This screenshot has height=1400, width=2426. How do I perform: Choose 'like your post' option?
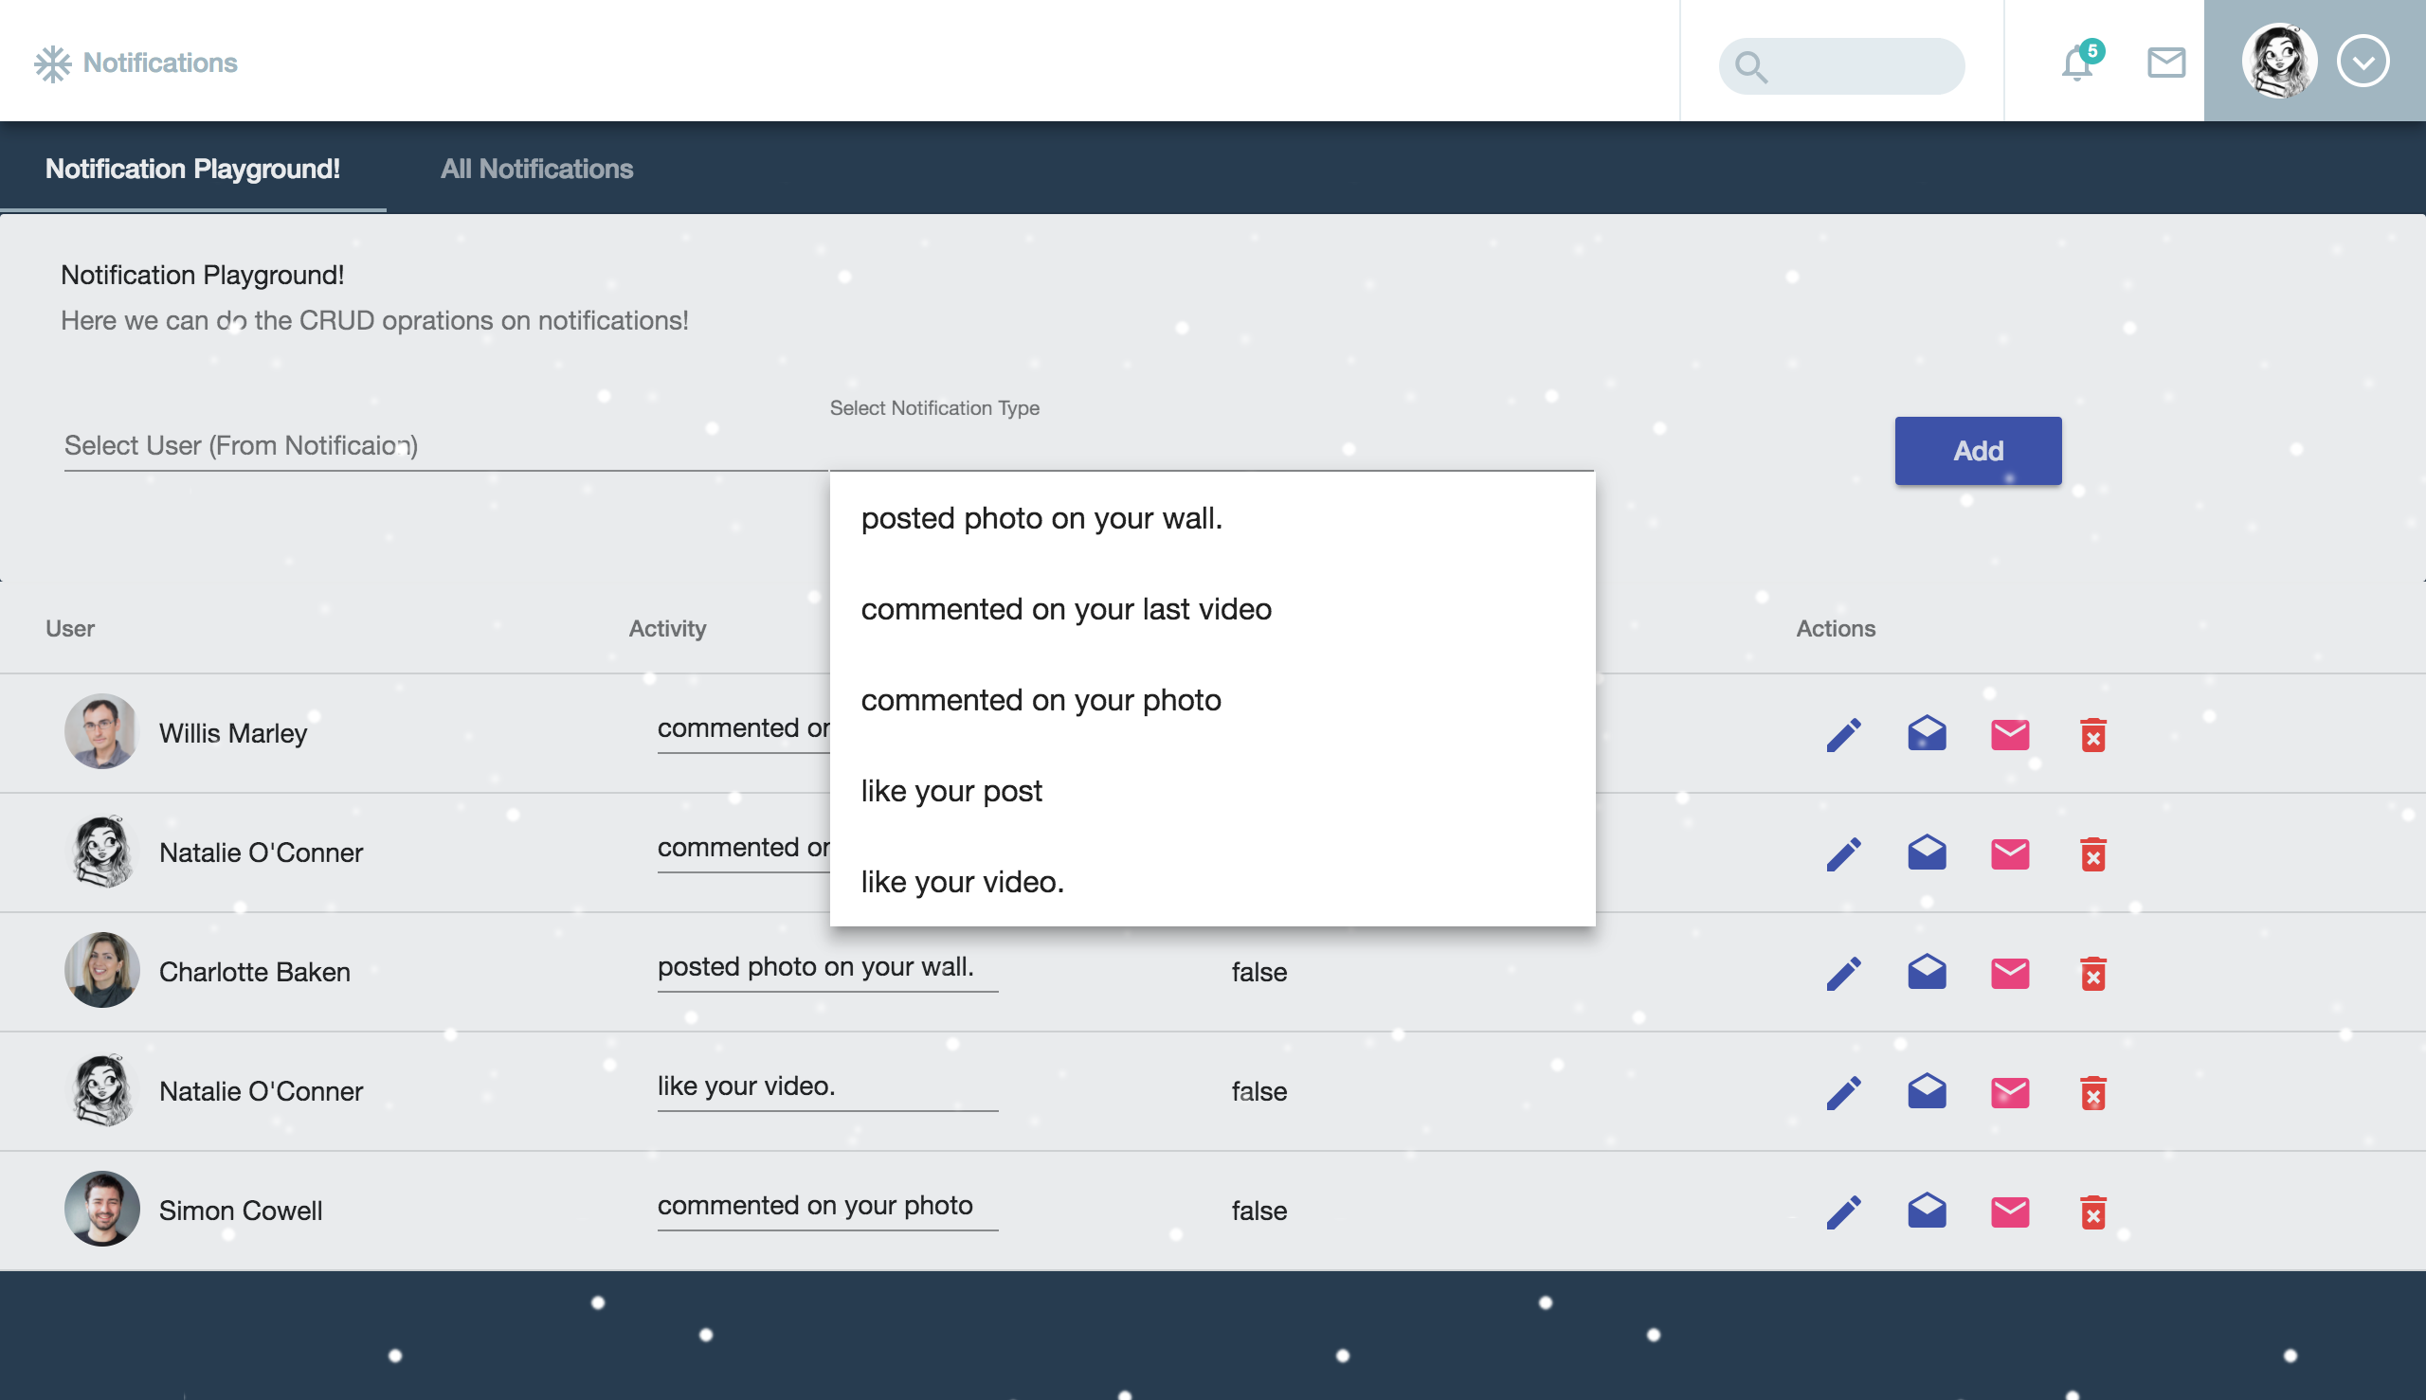(951, 790)
